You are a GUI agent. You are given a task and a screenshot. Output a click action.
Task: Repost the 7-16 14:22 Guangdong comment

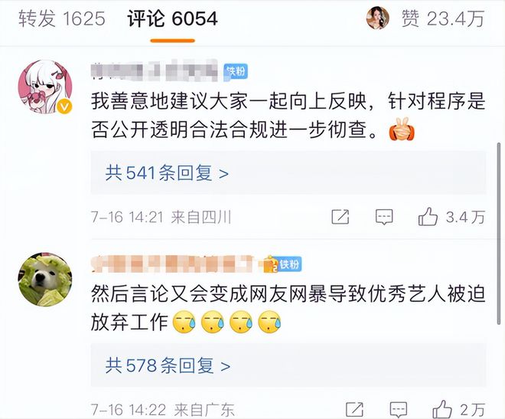354,409
